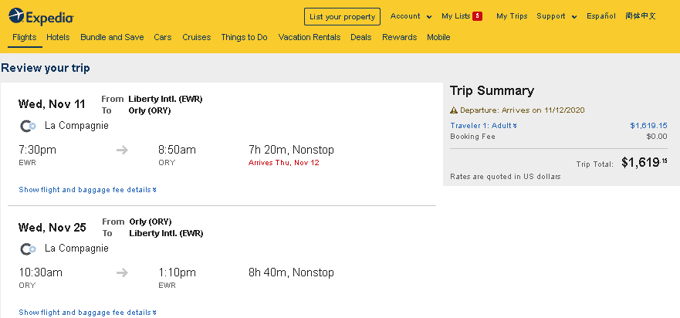The image size is (680, 318).
Task: Expand Traveler 1: Adult price details
Action: [483, 125]
